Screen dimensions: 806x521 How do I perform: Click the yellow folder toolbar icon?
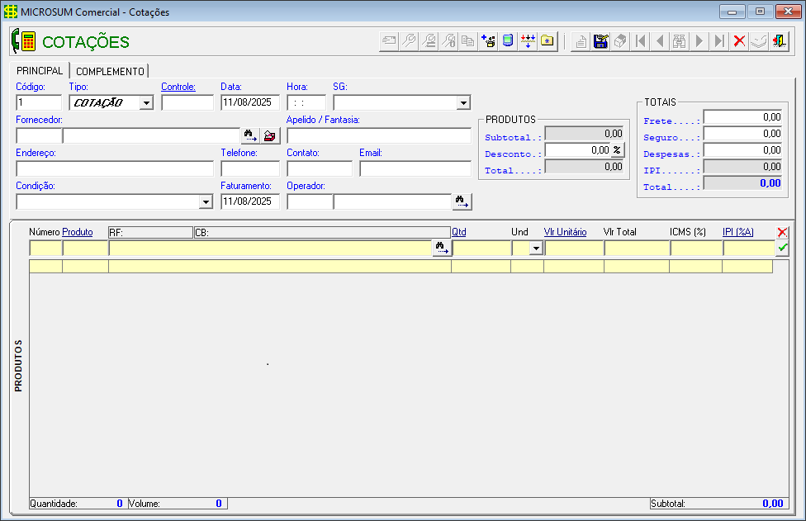point(548,41)
